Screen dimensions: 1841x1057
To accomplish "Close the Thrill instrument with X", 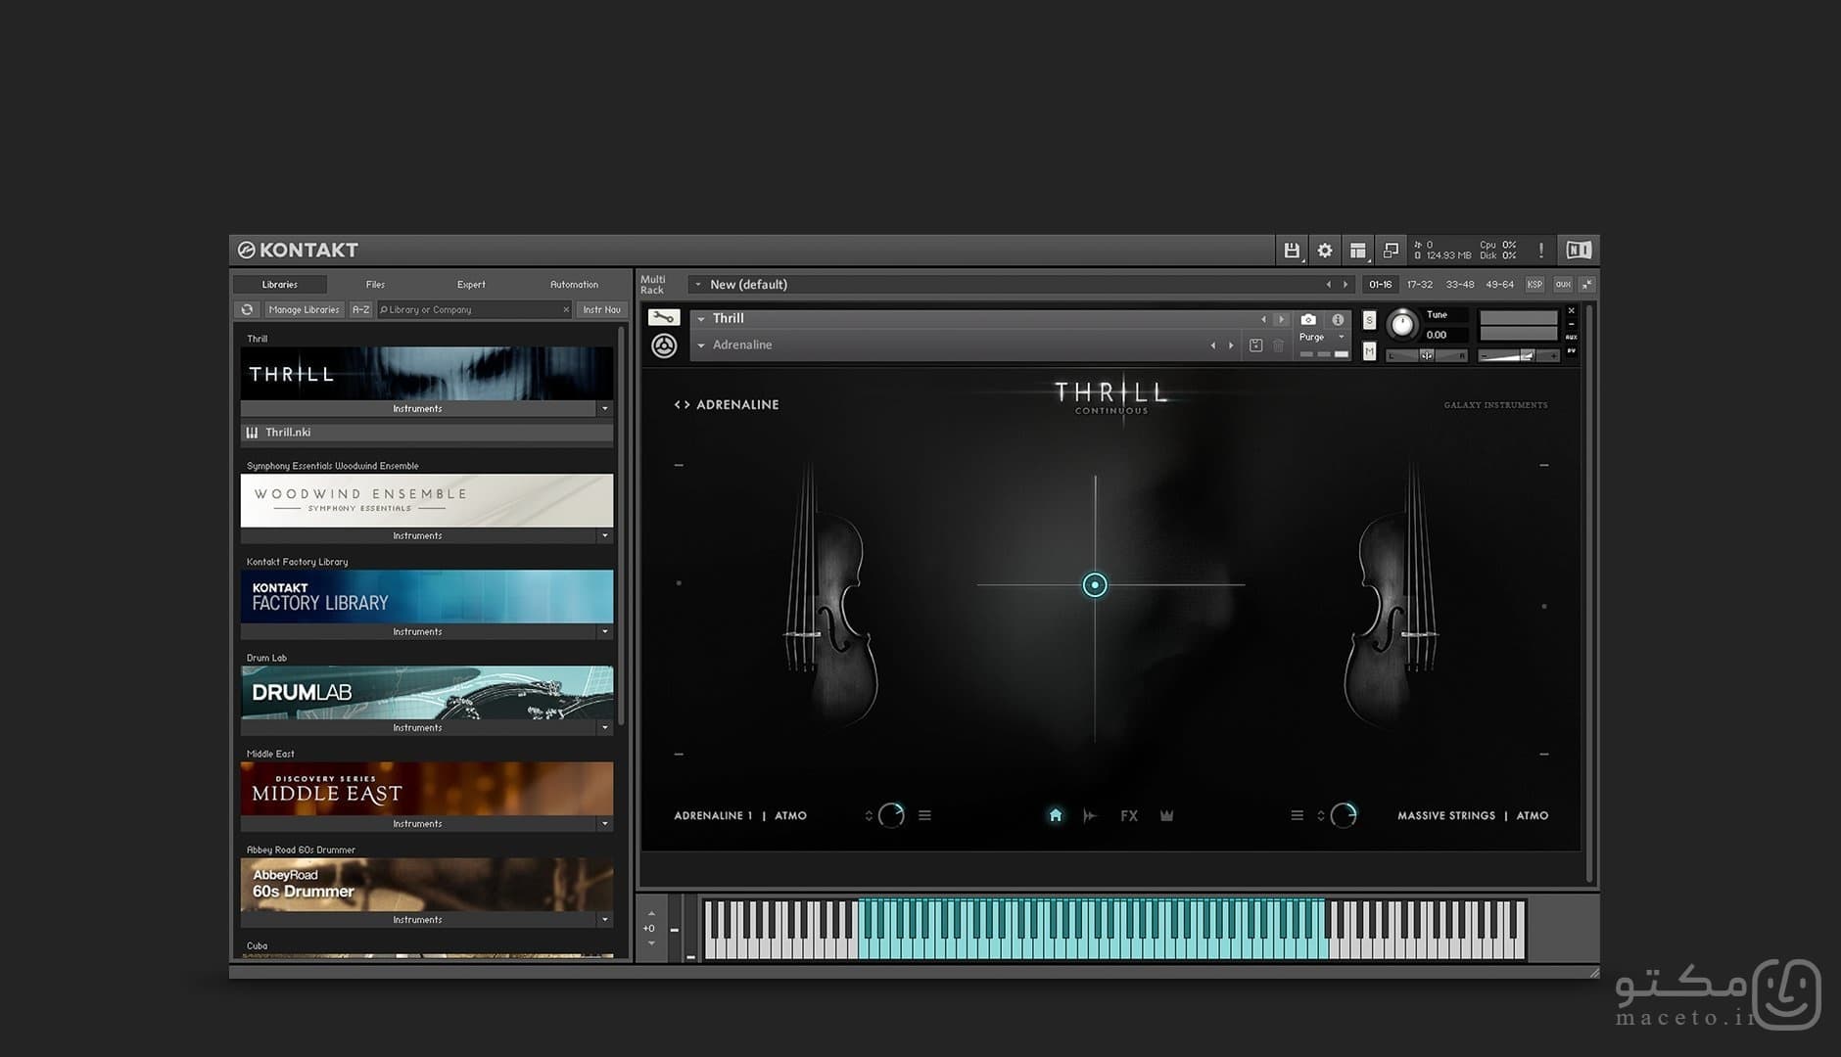I will point(1571,311).
